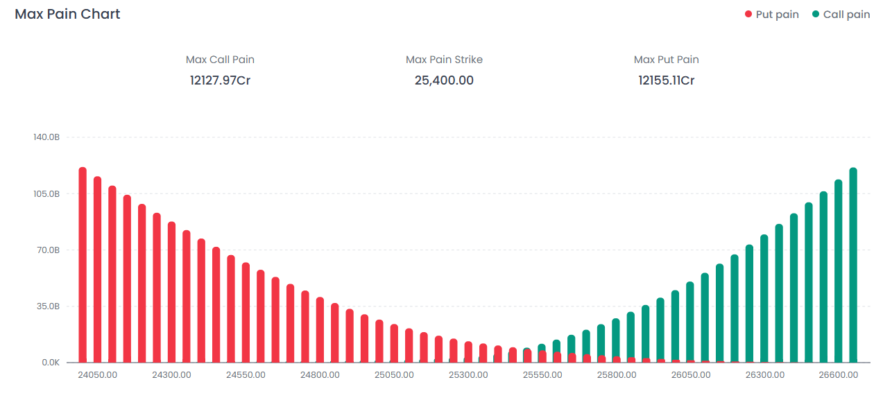Click the Max Put Pain value 12155.11Cr
The height and width of the screenshot is (407, 883).
click(x=666, y=80)
